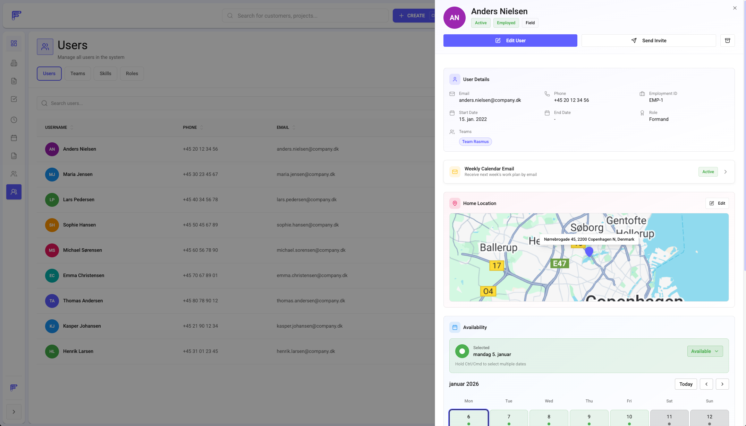This screenshot has width=746, height=426.
Task: Toggle the Employed badge on the profile
Action: click(x=506, y=23)
